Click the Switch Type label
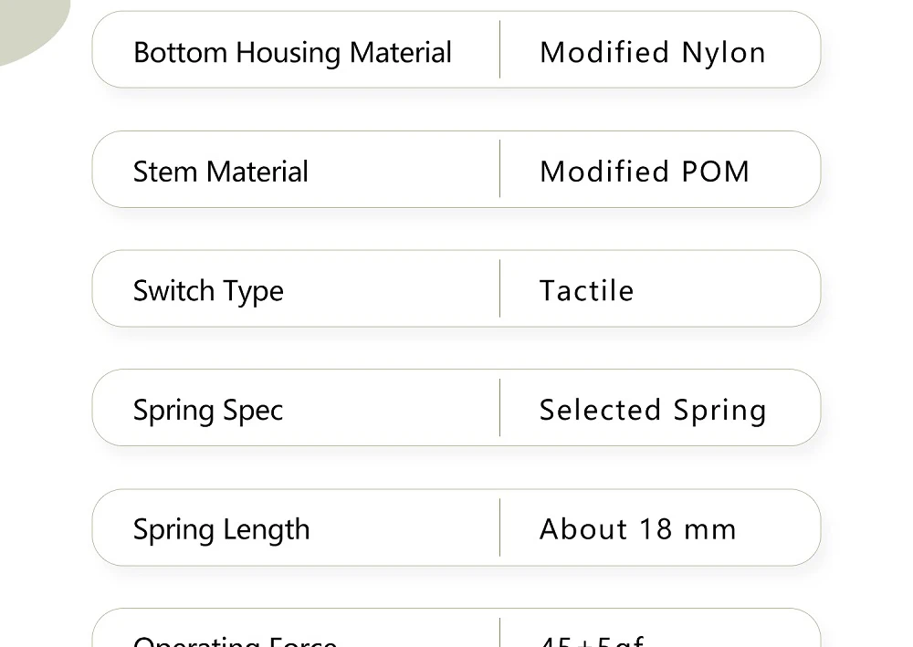Viewport: 913px width, 647px height. (208, 291)
